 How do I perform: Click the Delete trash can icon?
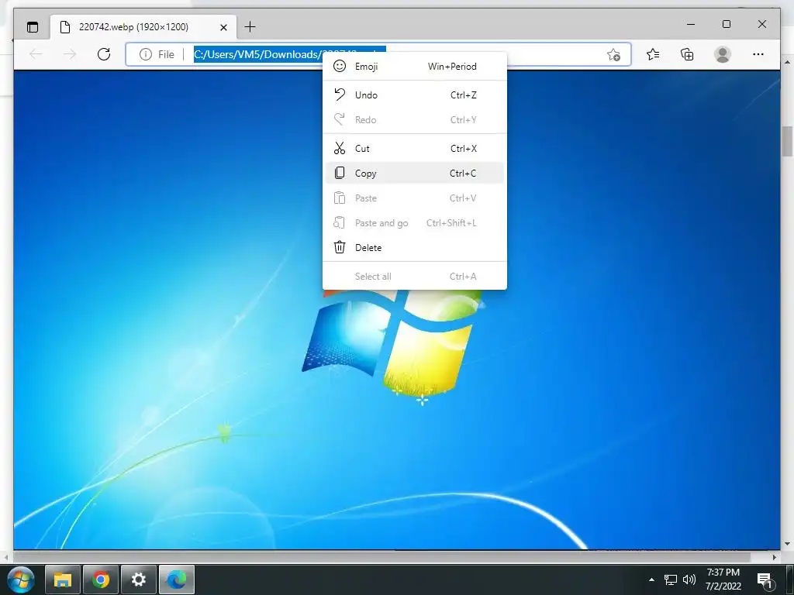point(340,247)
